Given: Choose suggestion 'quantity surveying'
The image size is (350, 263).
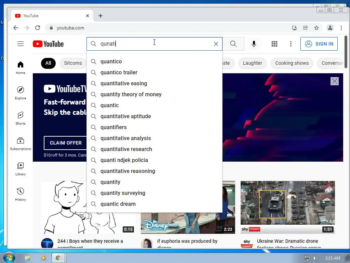Looking at the screenshot, I should click(154, 193).
